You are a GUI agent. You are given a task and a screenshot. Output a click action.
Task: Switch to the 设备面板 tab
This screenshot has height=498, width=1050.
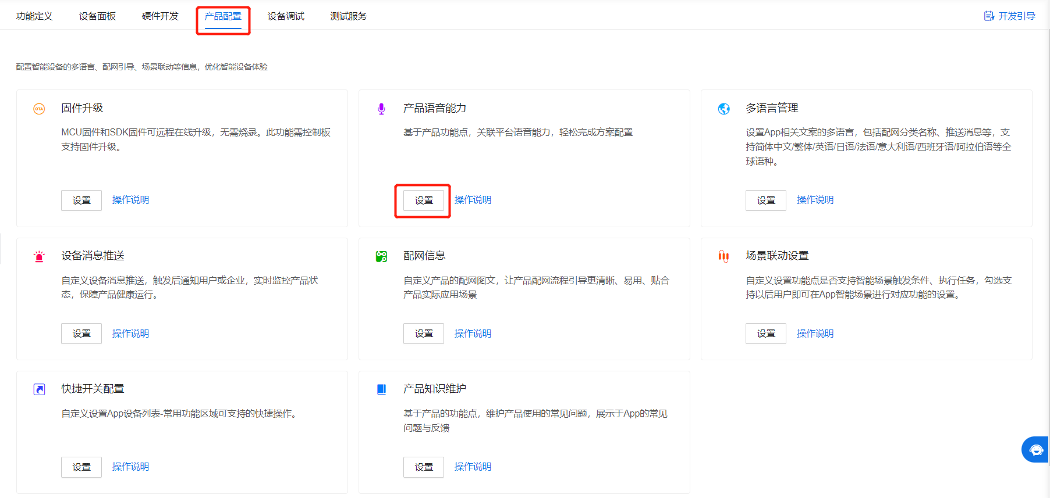point(97,16)
